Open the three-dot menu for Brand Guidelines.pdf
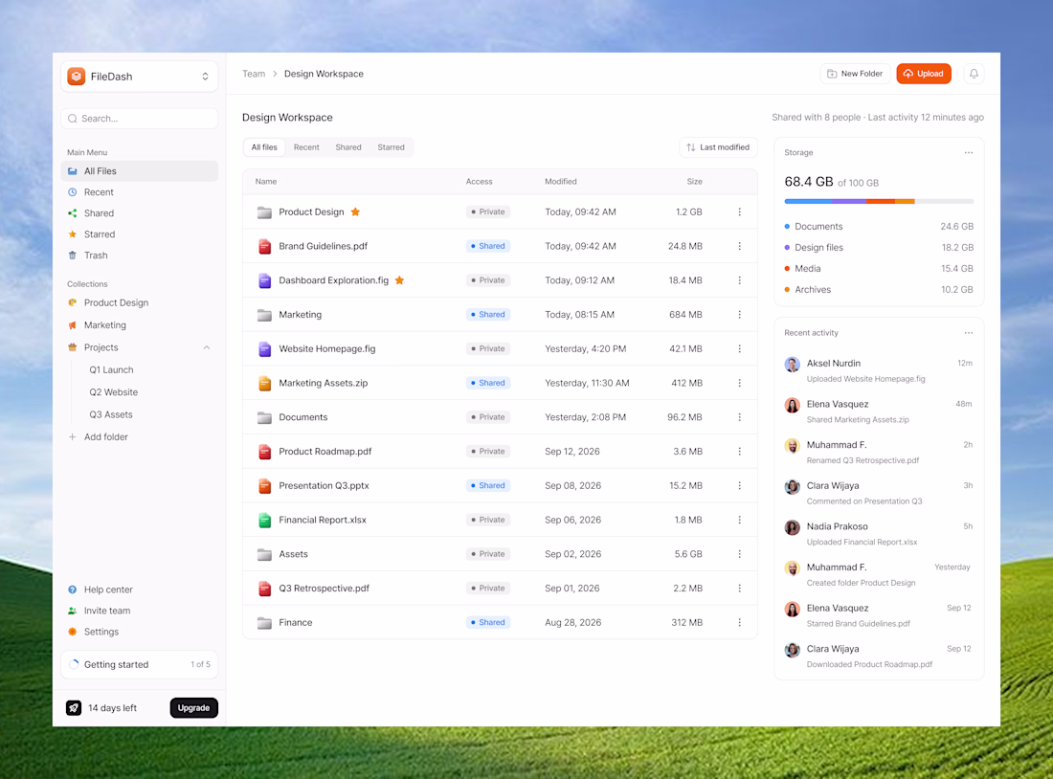 [x=739, y=246]
